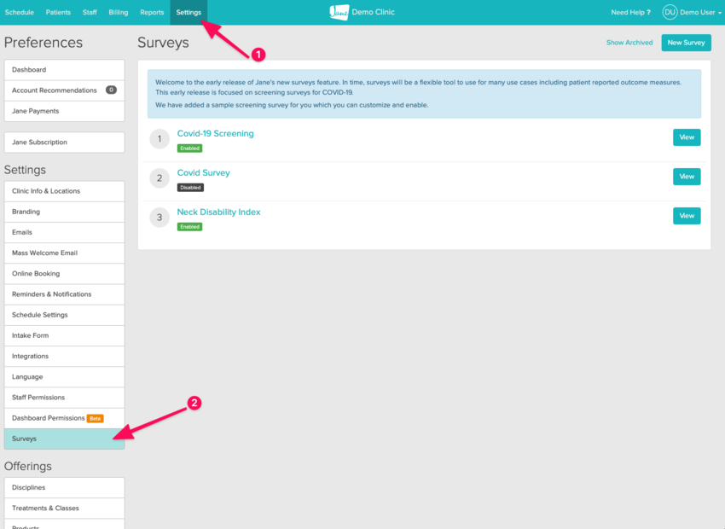Viewport: 725px width, 529px height.
Task: Switch to the Patients tab
Action: (x=58, y=13)
